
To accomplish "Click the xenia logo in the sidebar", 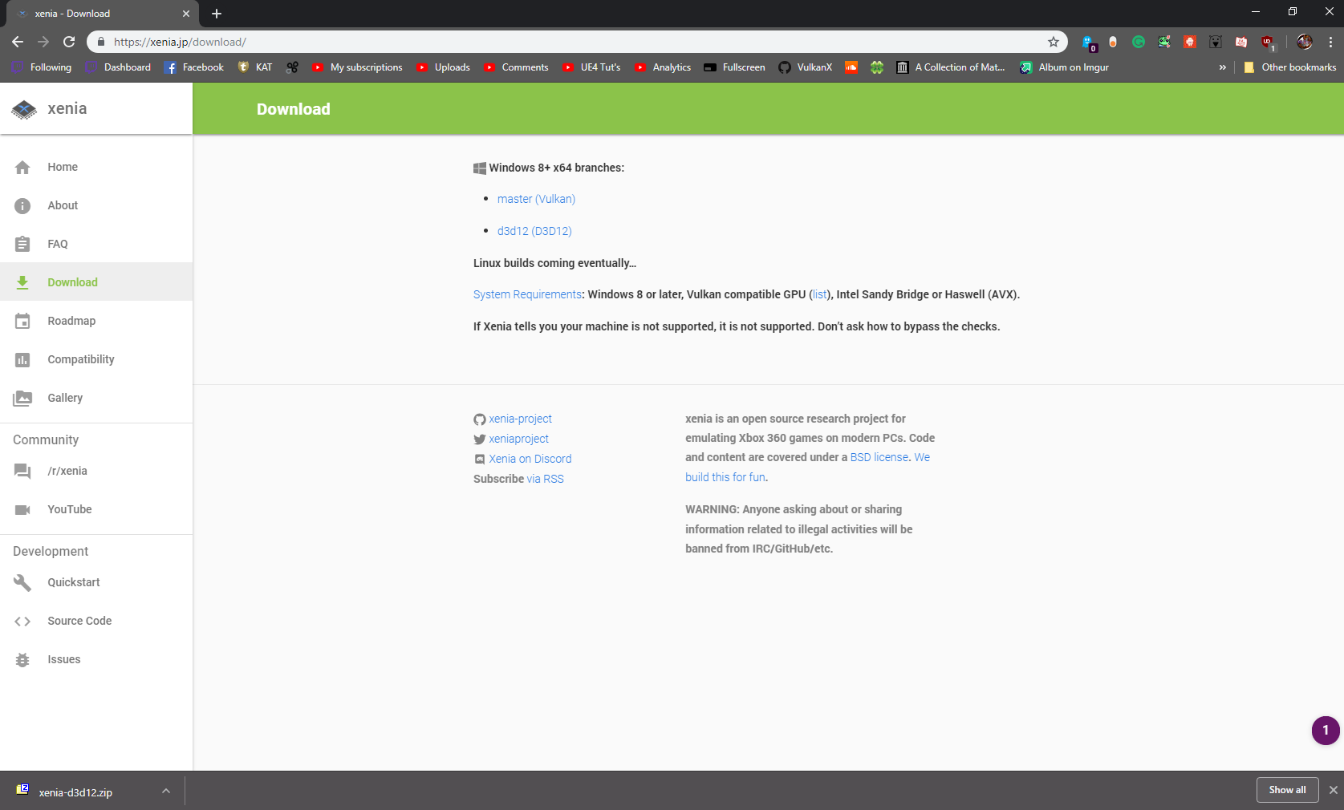I will [24, 109].
